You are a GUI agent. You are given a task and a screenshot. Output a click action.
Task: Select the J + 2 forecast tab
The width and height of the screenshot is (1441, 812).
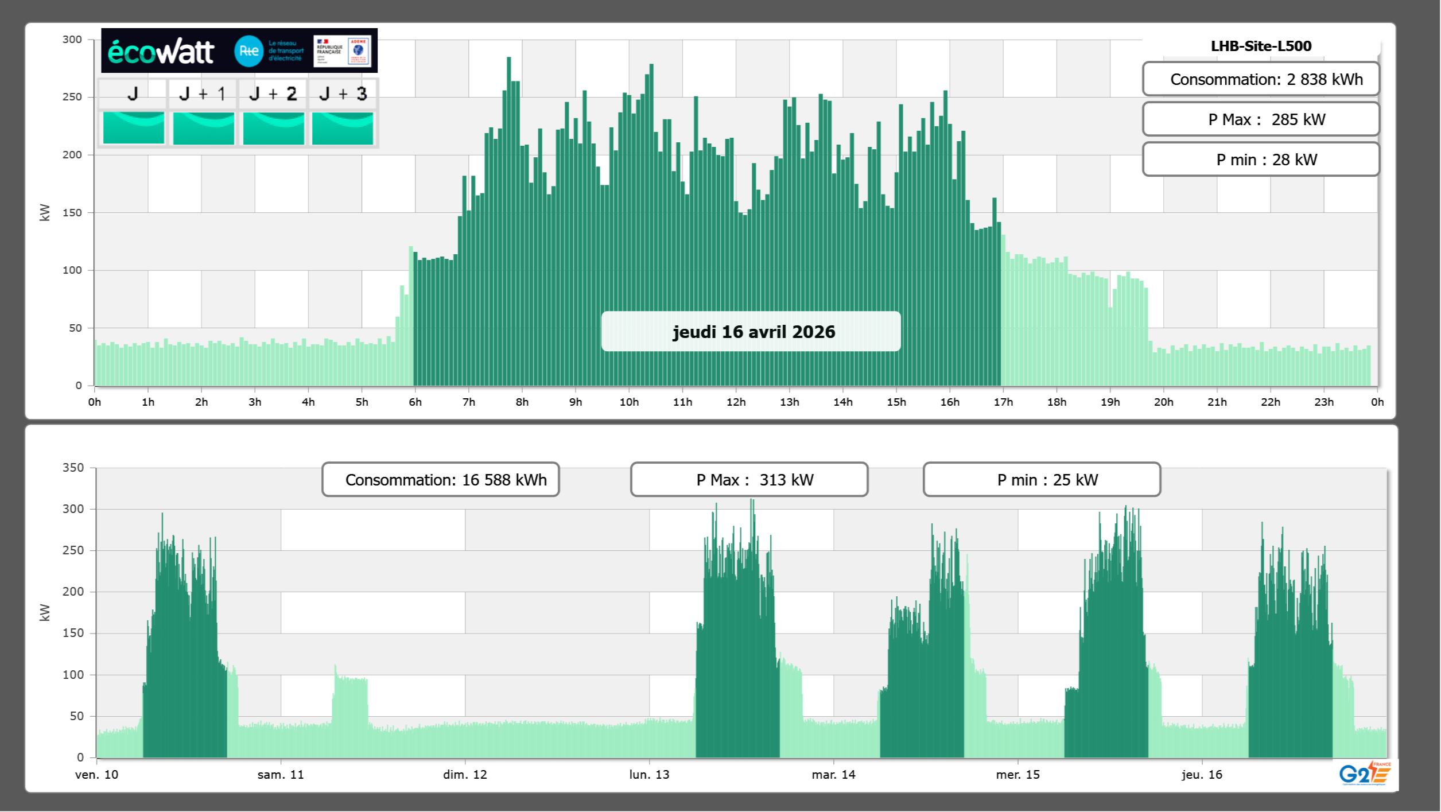click(x=273, y=94)
